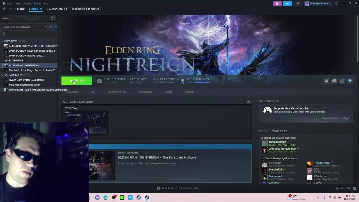Screen dimensions: 359x202
Task: Open the notifications bell
Action: coord(298,3)
